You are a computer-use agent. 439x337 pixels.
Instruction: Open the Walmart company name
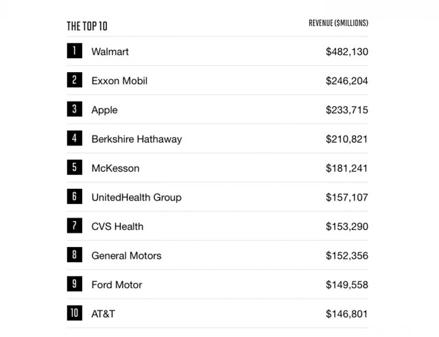point(110,51)
